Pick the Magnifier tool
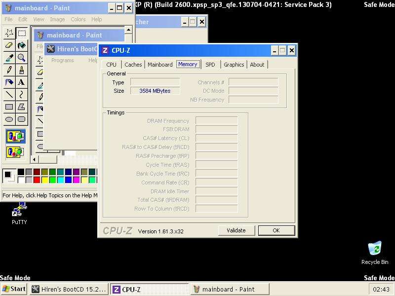 point(21,58)
